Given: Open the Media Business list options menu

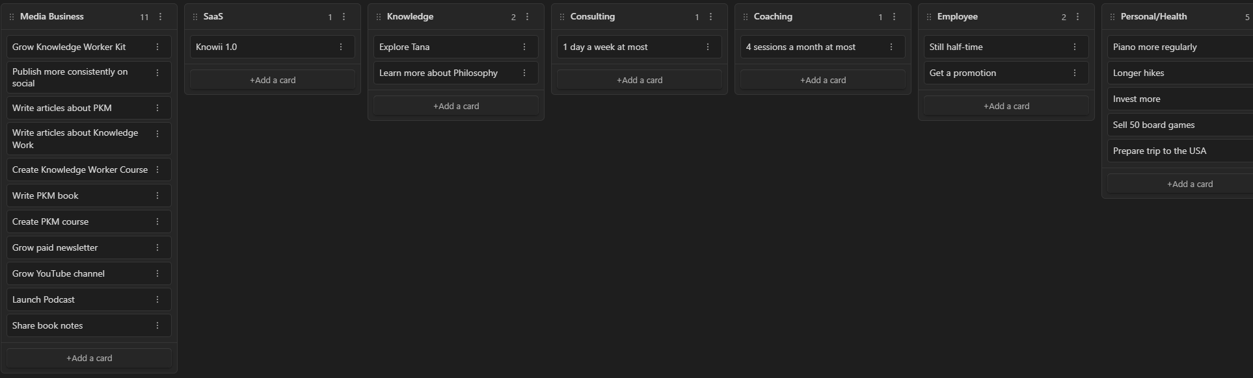Looking at the screenshot, I should [x=161, y=17].
